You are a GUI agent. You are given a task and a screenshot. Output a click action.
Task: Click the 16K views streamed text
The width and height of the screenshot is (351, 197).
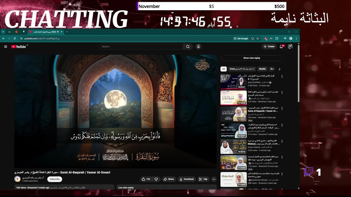[33, 188]
